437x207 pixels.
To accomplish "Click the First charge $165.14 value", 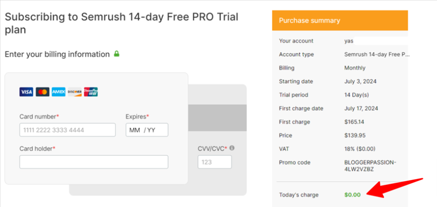I will click(x=354, y=122).
